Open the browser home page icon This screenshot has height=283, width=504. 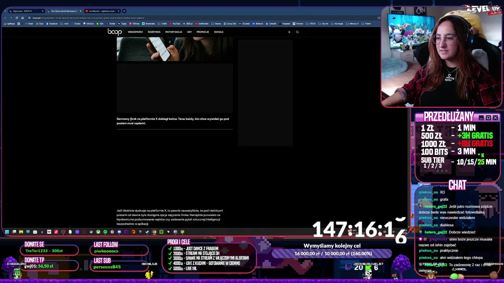[x=22, y=18]
